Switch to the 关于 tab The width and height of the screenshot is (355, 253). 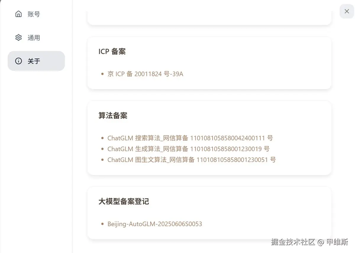33,61
